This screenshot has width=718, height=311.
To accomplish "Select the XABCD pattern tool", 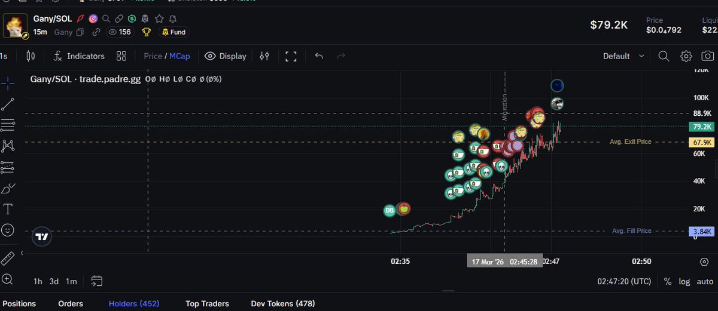I will [x=8, y=146].
